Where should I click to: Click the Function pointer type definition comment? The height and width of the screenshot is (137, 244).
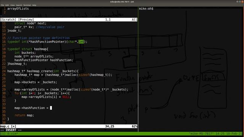[x=39, y=38]
